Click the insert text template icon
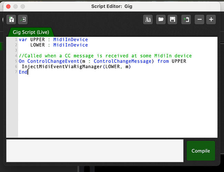The width and height of the screenshot is (224, 172). click(x=11, y=19)
